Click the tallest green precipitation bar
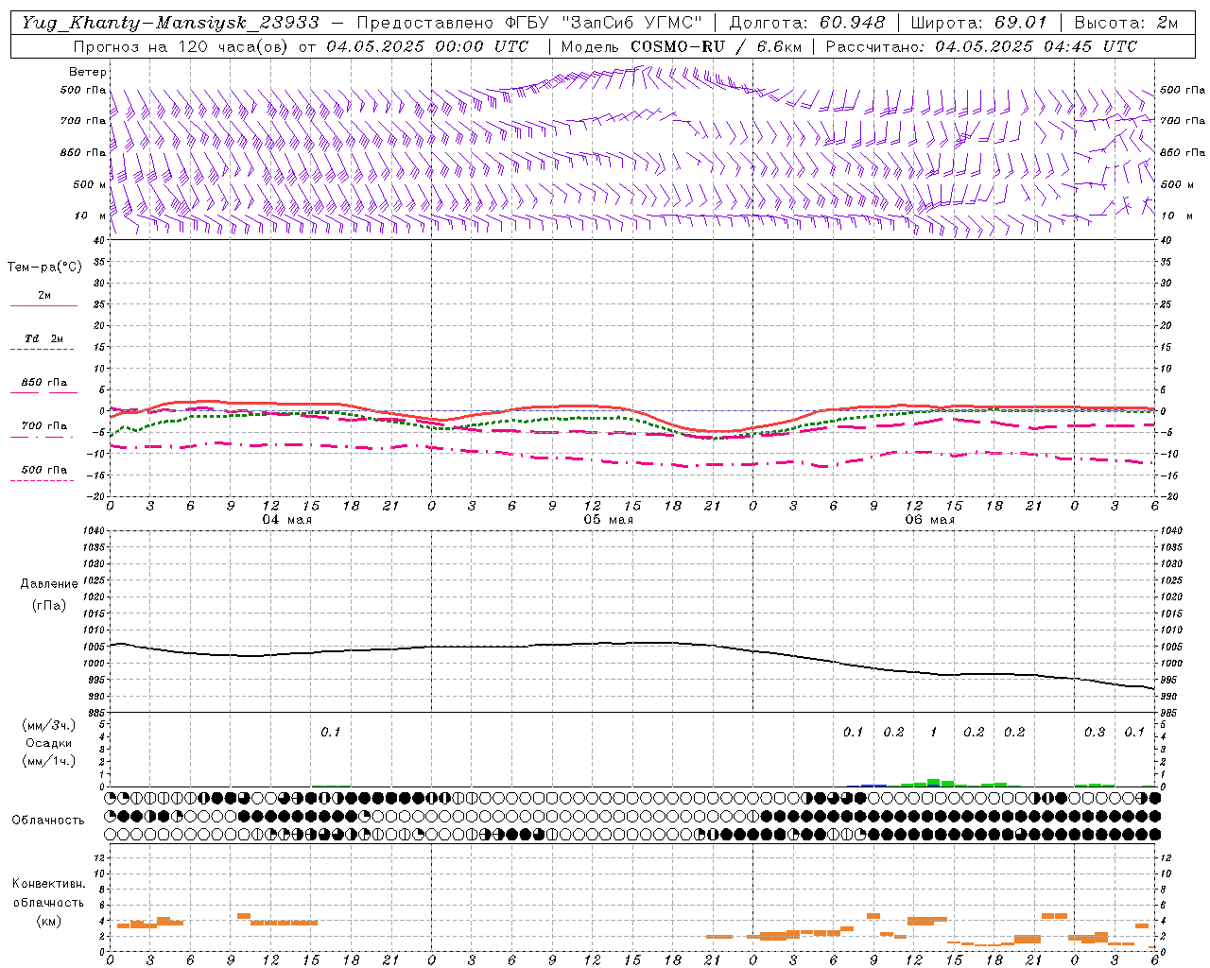 click(x=933, y=783)
